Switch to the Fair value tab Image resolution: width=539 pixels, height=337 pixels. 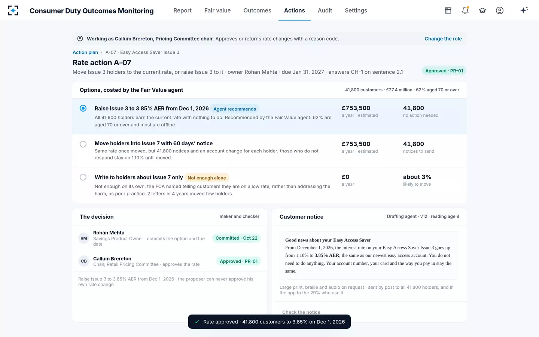tap(217, 10)
